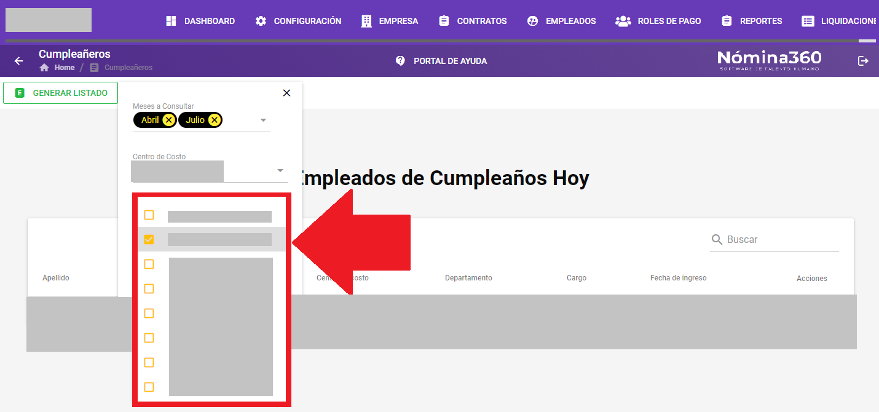
Task: Click the Cumpleañeros breadcrumb document icon
Action: 94,68
